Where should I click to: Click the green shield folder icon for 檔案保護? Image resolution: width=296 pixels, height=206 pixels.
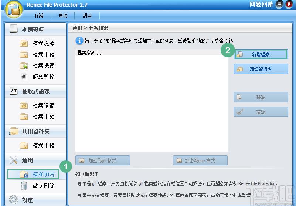point(24,65)
